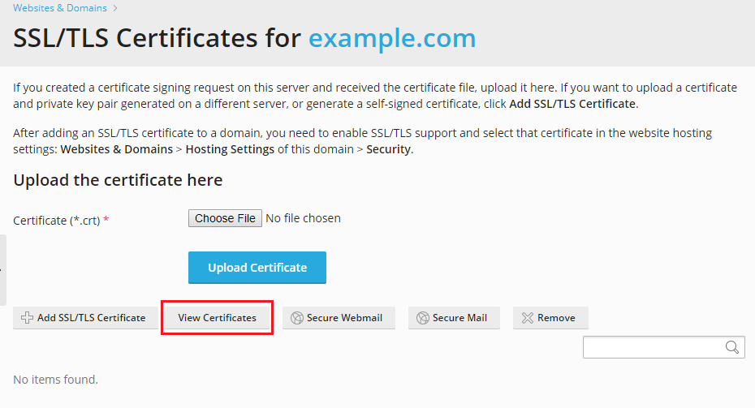
Task: Open the example.com link in the title
Action: point(392,38)
